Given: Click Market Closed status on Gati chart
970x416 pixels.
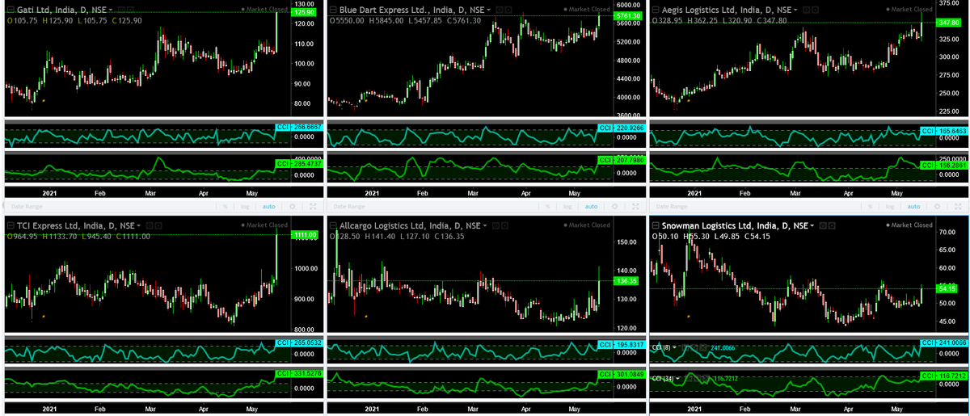Looking at the screenshot, I should tap(264, 10).
